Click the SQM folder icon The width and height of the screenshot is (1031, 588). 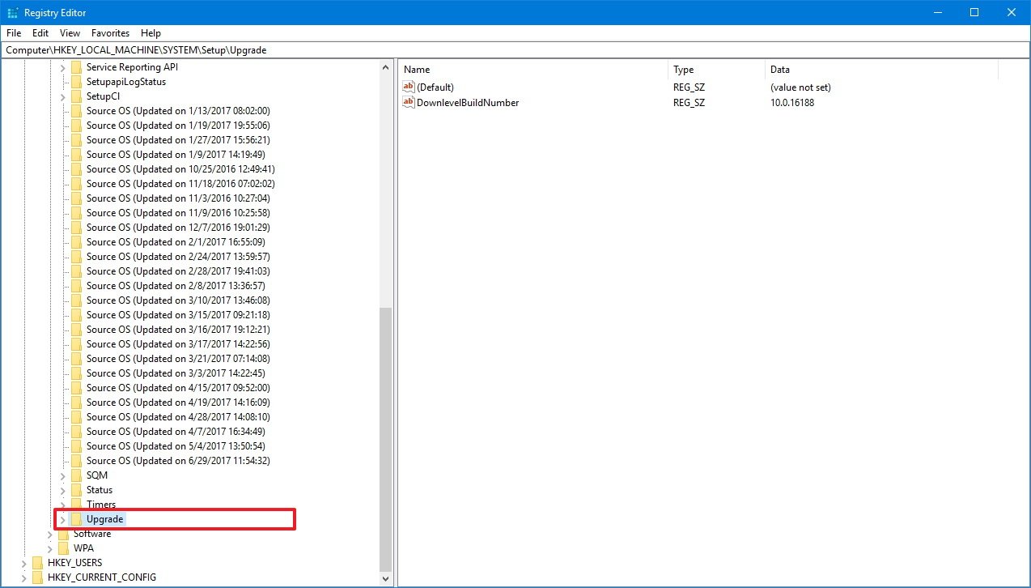tap(76, 475)
